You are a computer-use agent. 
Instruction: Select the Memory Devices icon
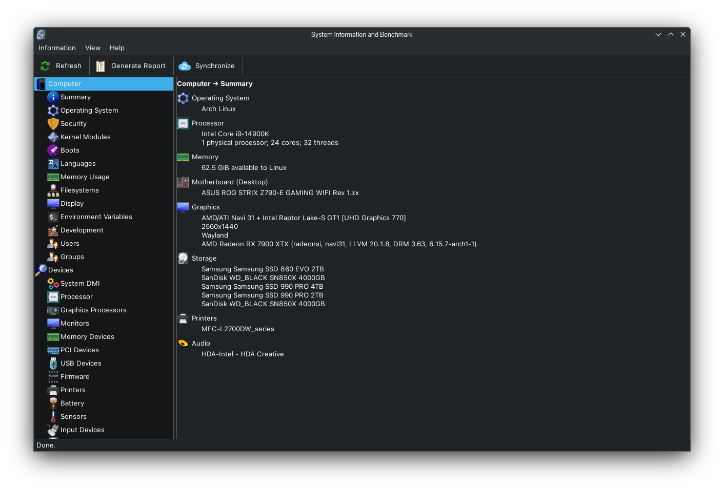[x=53, y=336]
